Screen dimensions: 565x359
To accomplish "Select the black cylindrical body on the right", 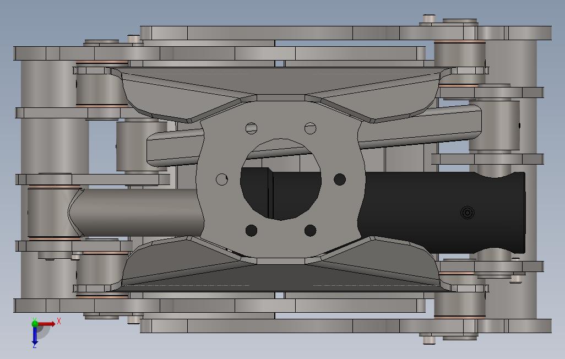I will [x=442, y=213].
